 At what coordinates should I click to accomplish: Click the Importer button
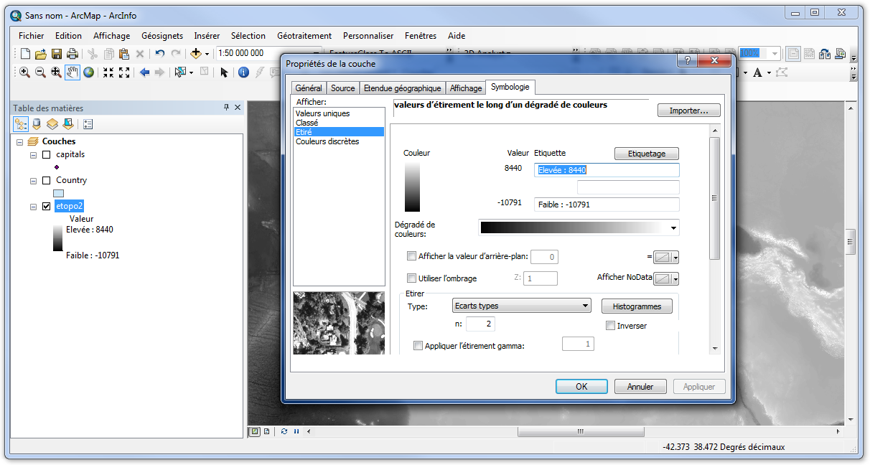pos(688,111)
